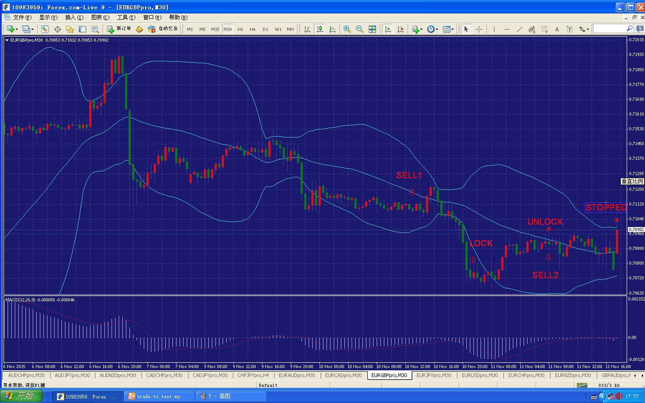Image resolution: width=645 pixels, height=403 pixels.
Task: Switch to CHFJPYpro,H4 chart tab
Action: [x=253, y=376]
